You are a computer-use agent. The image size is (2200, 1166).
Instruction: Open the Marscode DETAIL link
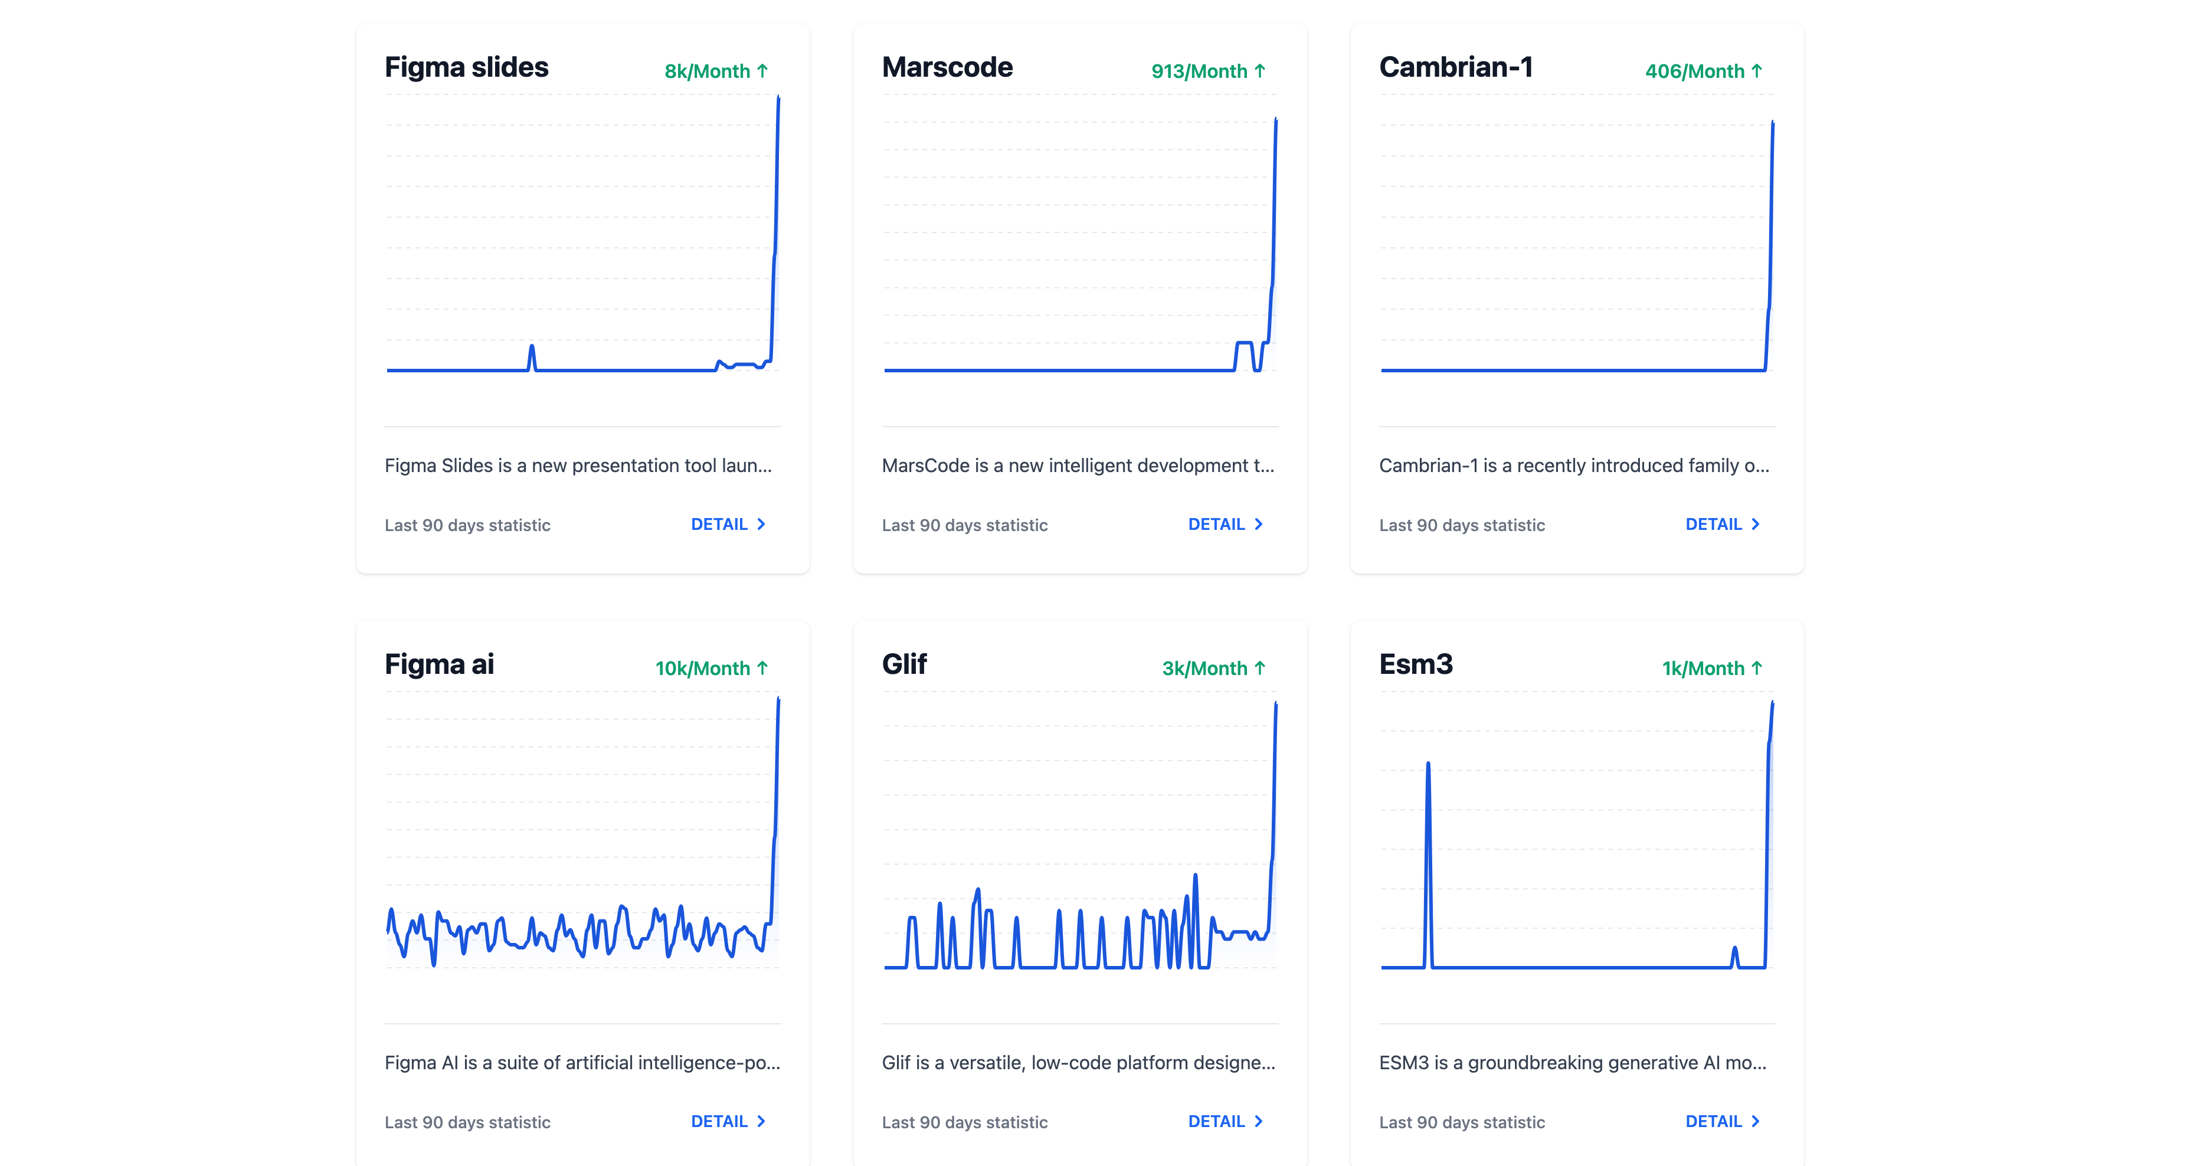[1225, 525]
